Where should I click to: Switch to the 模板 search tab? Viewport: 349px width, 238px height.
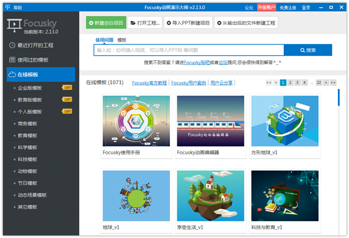point(122,40)
